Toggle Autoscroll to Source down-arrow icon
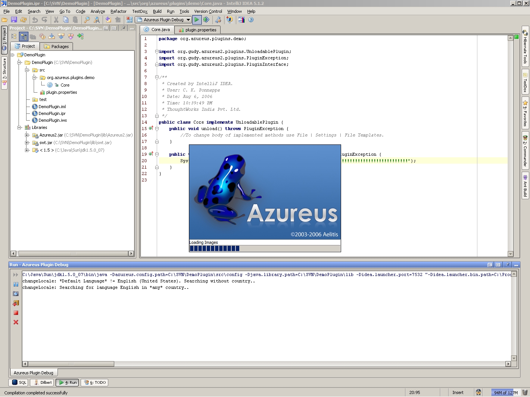This screenshot has width=530, height=397. tap(52, 36)
